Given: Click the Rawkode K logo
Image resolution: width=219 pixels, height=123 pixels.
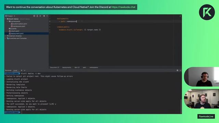Looking at the screenshot, I should tap(207, 12).
